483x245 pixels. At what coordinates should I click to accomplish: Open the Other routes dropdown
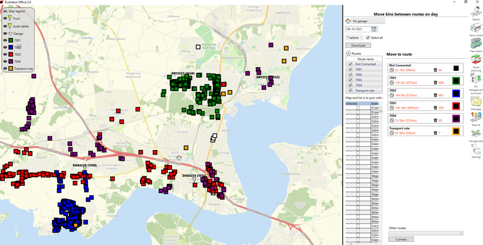pos(426,233)
